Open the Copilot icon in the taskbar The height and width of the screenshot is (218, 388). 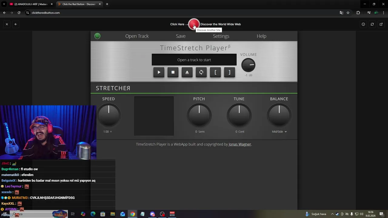click(x=83, y=214)
